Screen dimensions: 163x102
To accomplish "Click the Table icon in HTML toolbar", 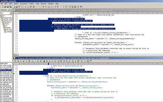I will 58,61.
